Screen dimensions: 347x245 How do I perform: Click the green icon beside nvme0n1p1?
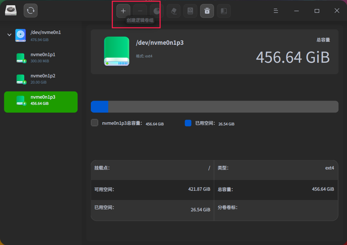21,58
